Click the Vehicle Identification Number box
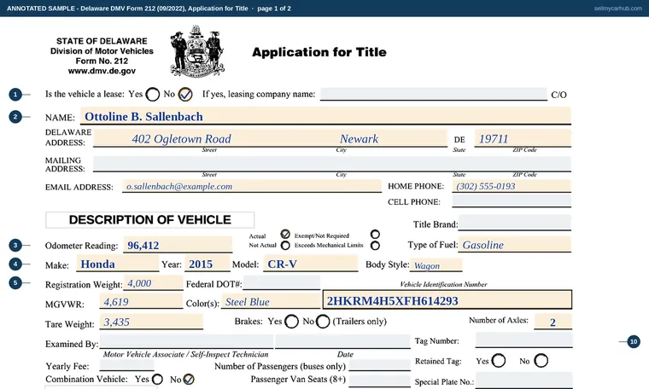The width and height of the screenshot is (649, 389). 447,299
